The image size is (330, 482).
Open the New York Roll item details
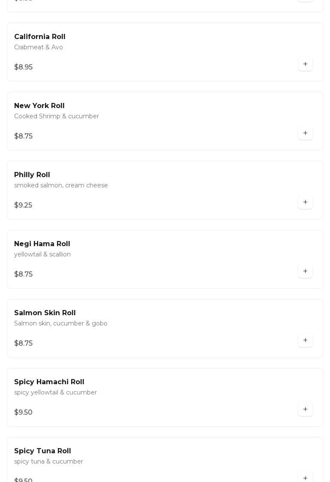pos(39,106)
